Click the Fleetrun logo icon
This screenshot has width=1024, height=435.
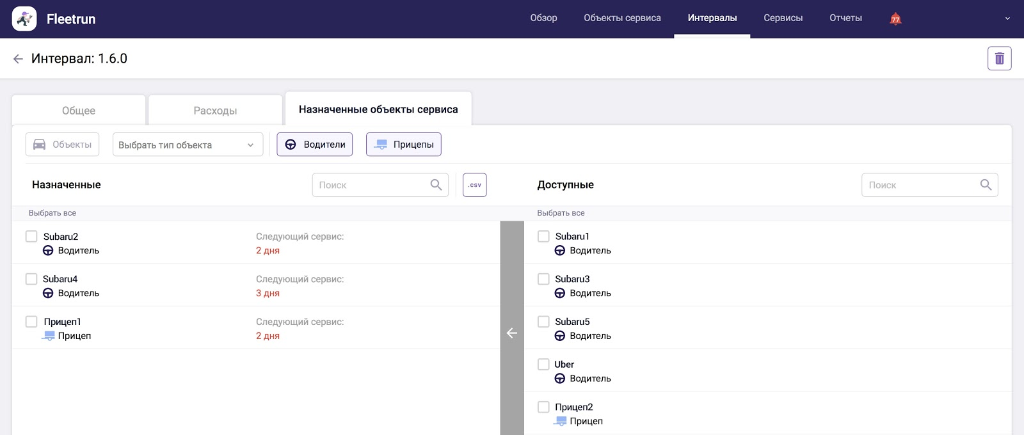24,19
